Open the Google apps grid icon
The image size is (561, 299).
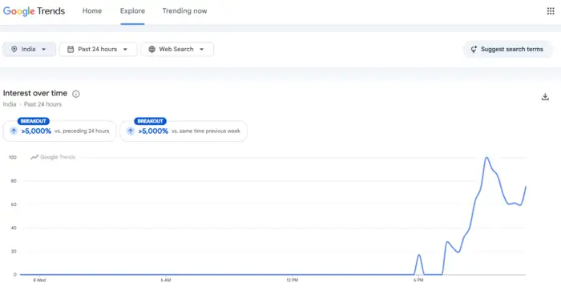[x=551, y=11]
